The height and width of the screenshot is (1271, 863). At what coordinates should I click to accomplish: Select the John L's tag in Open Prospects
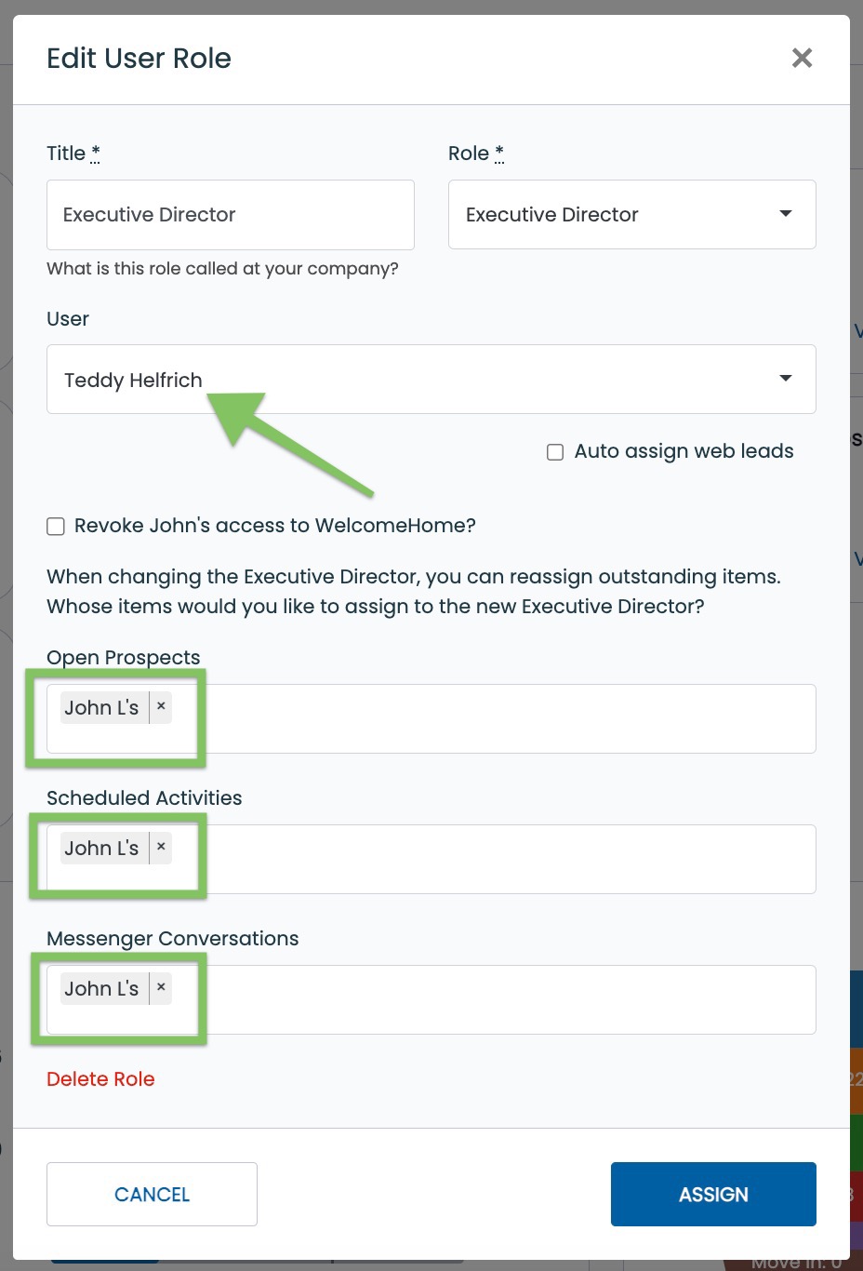101,707
